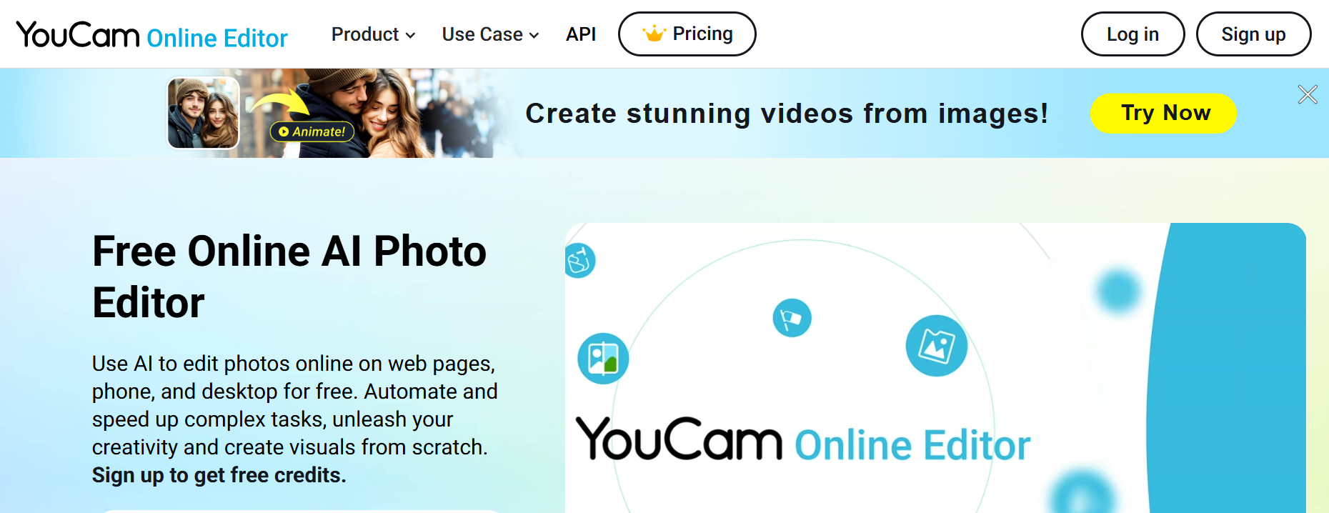Click the Sign up button
The height and width of the screenshot is (513, 1329).
(x=1253, y=34)
